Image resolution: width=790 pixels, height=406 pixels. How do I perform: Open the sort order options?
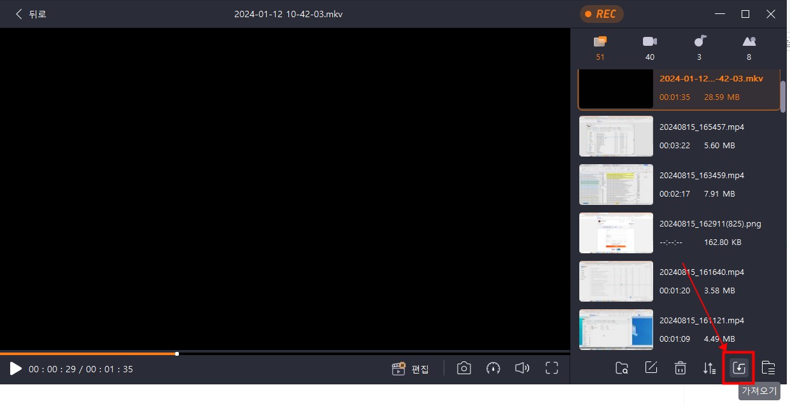[709, 368]
